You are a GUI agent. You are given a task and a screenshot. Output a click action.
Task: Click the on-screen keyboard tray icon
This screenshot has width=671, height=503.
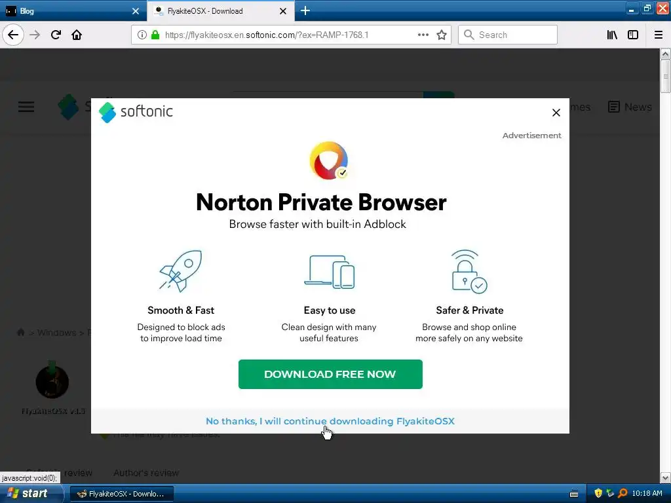click(x=574, y=494)
